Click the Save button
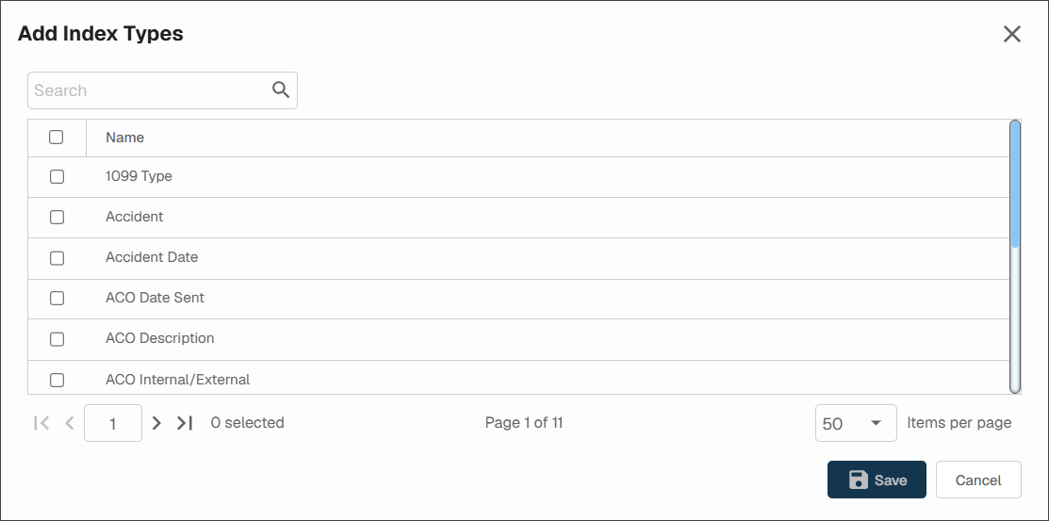This screenshot has width=1049, height=521. 877,480
